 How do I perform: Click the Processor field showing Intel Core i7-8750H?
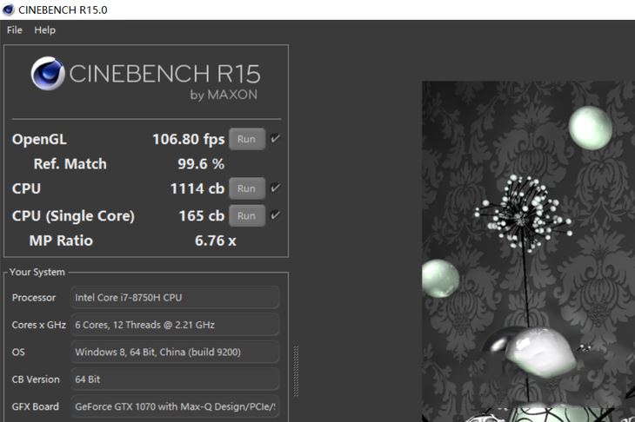point(175,298)
